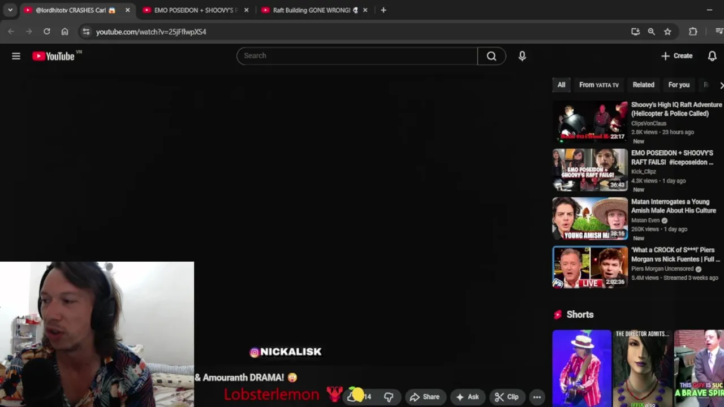The width and height of the screenshot is (724, 407).
Task: Install app icon in address bar
Action: click(x=635, y=32)
